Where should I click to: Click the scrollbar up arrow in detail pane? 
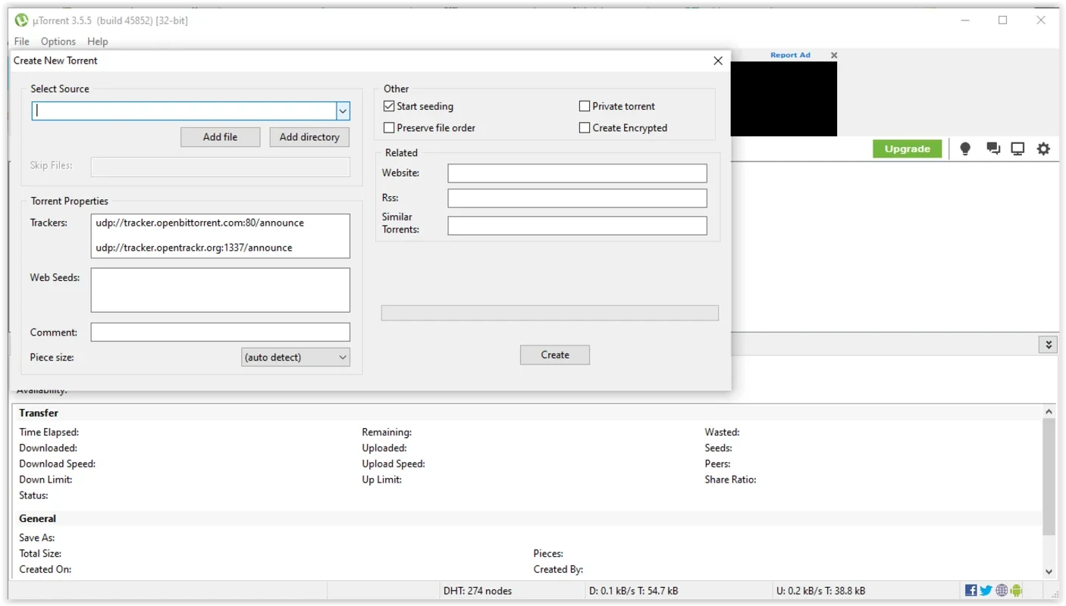pyautogui.click(x=1049, y=412)
